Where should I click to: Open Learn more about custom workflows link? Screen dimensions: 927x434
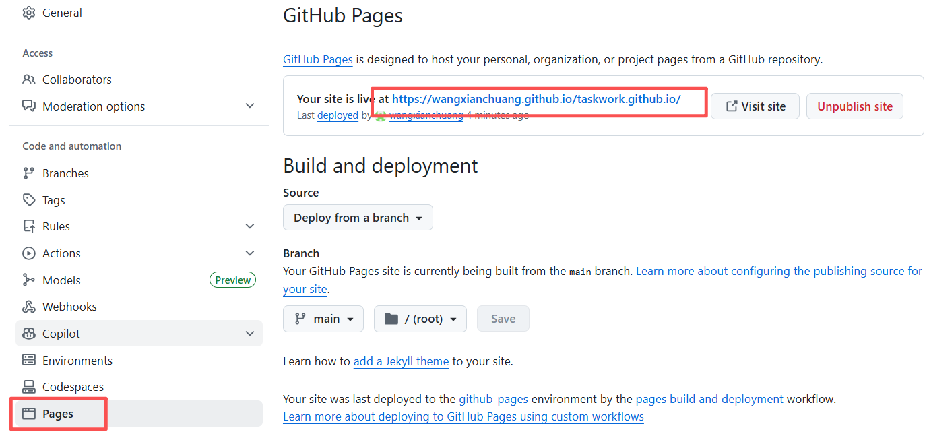click(x=463, y=416)
